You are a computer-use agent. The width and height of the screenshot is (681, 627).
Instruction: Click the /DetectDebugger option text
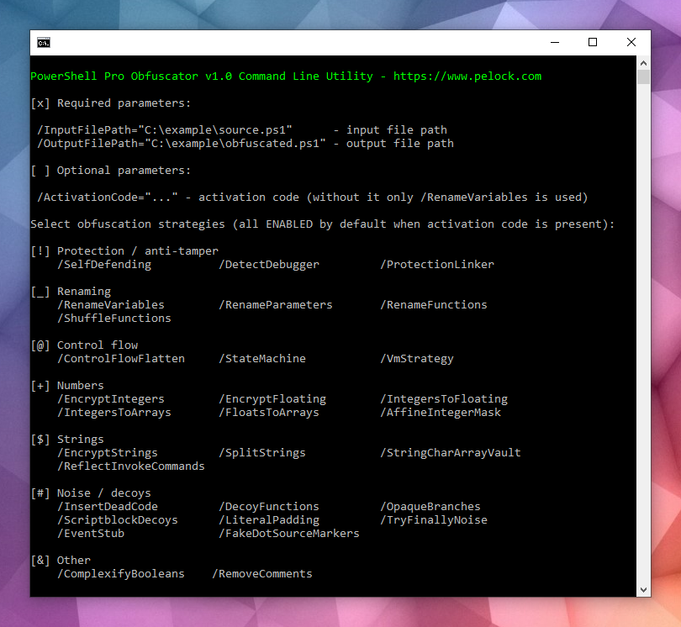pos(269,265)
